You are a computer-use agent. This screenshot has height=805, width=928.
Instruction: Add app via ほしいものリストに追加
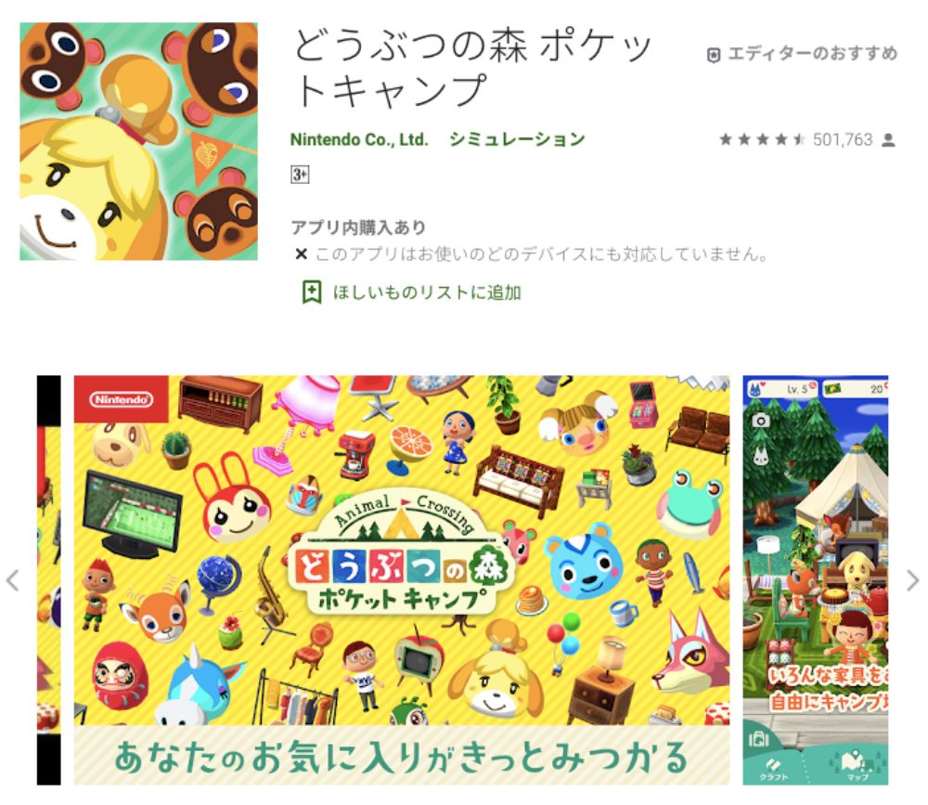[427, 292]
